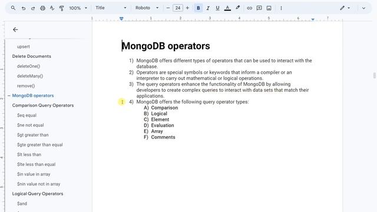Insert an image
This screenshot has width=377, height=212.
tap(269, 8)
